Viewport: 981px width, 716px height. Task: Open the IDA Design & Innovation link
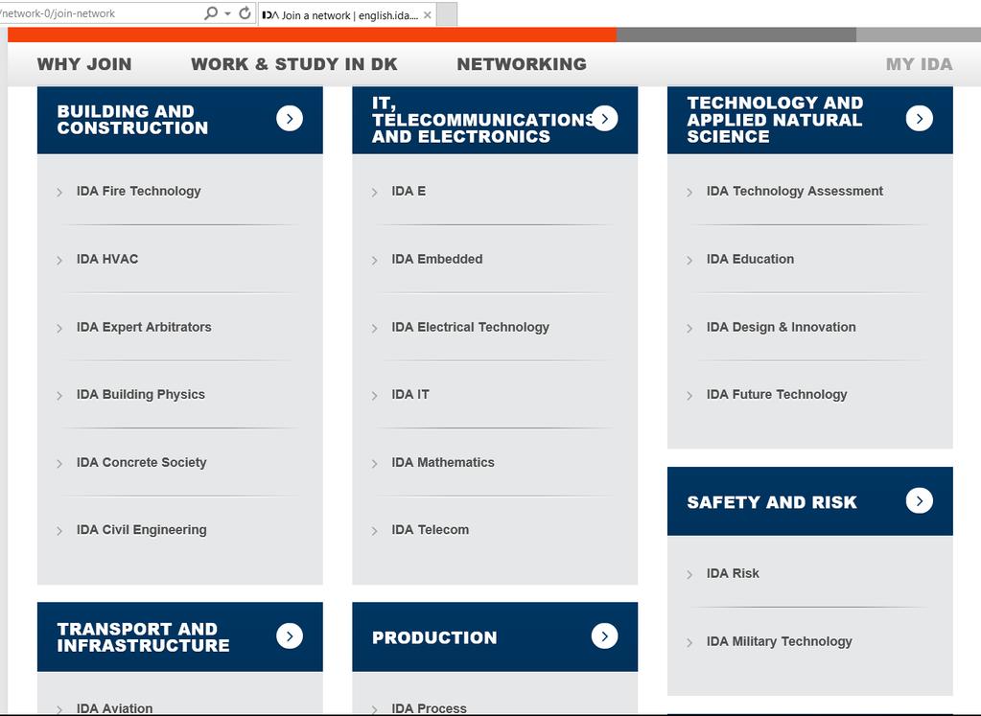point(782,327)
